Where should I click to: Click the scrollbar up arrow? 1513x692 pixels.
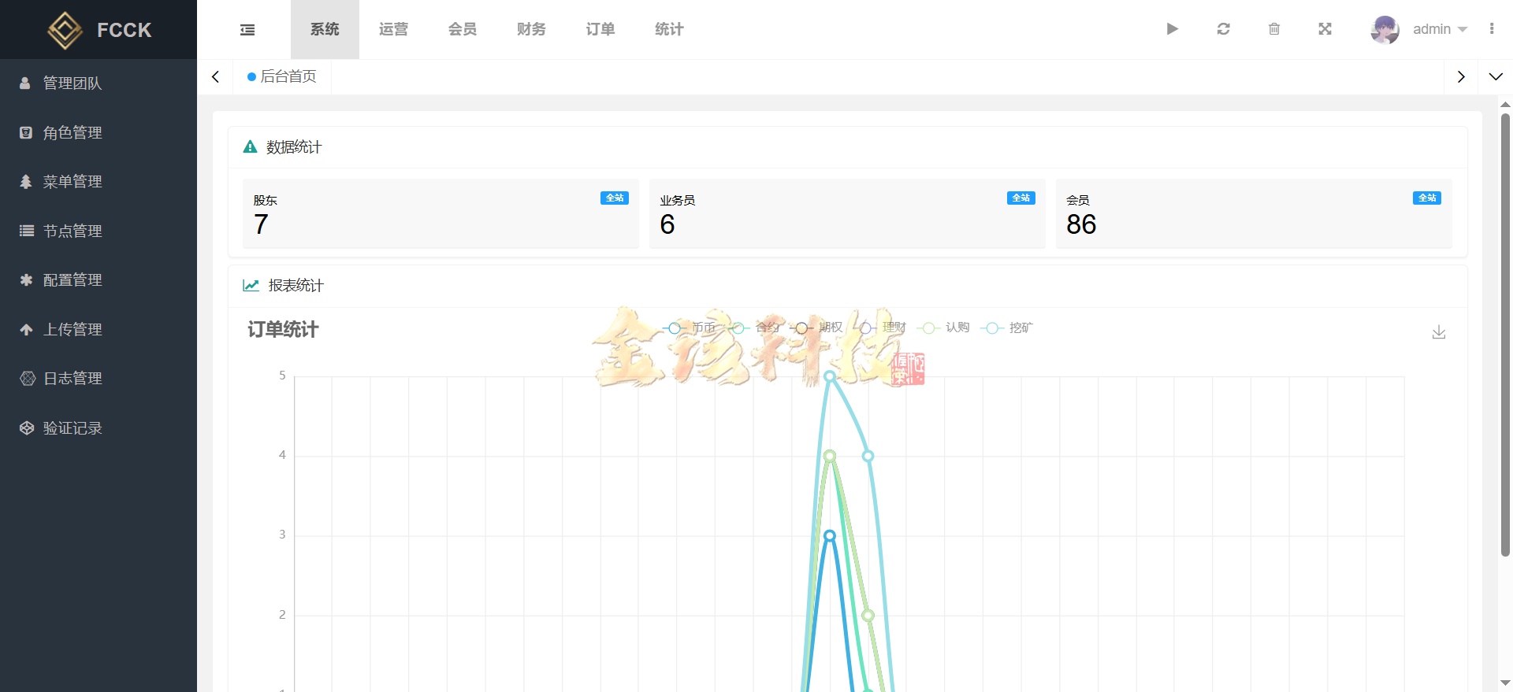[x=1505, y=104]
